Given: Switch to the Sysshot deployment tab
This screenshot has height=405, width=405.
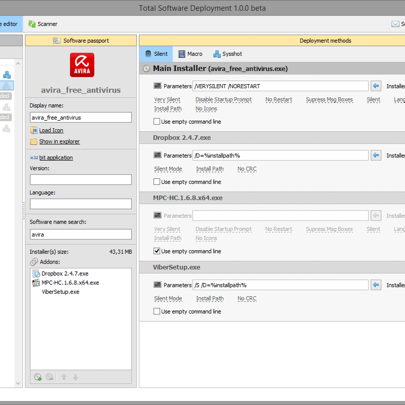Looking at the screenshot, I should 228,54.
